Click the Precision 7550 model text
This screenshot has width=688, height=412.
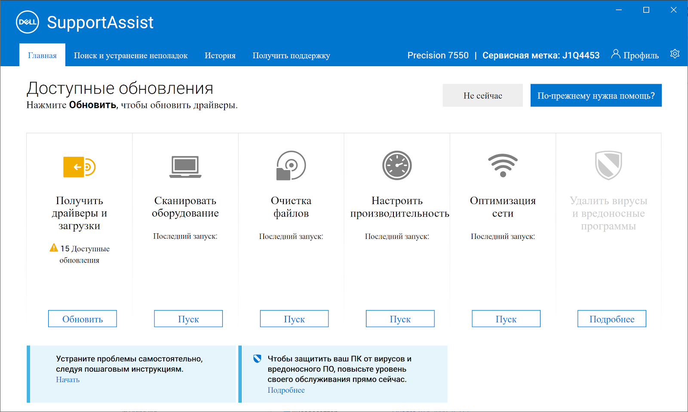438,55
